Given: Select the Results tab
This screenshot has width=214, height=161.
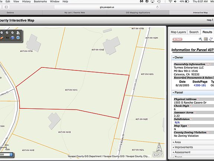Looking at the screenshot, I should click(207, 32).
